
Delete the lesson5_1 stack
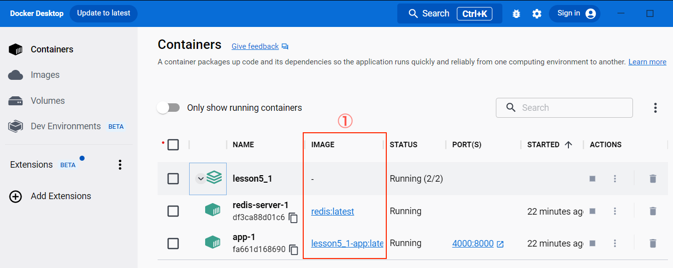pyautogui.click(x=652, y=179)
